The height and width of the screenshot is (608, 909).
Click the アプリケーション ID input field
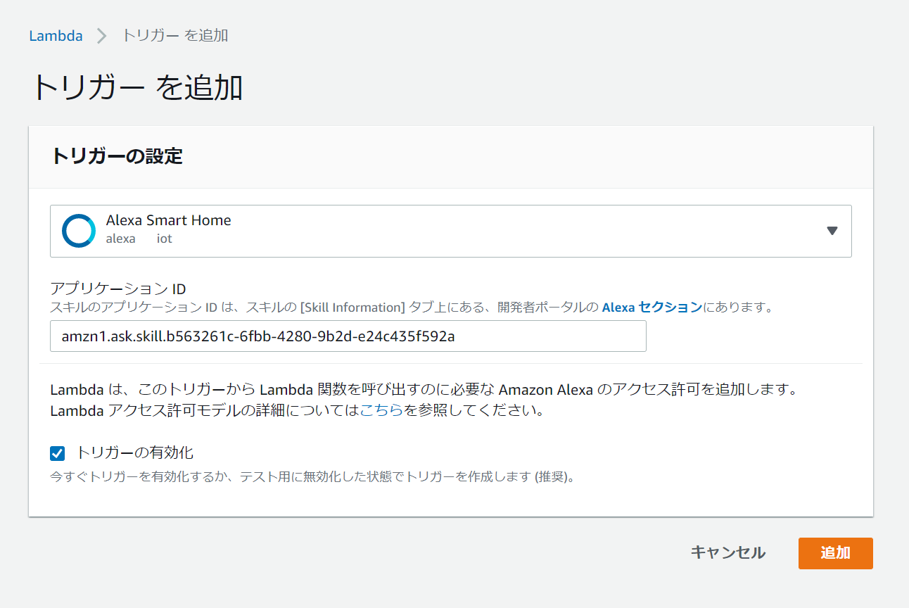348,336
